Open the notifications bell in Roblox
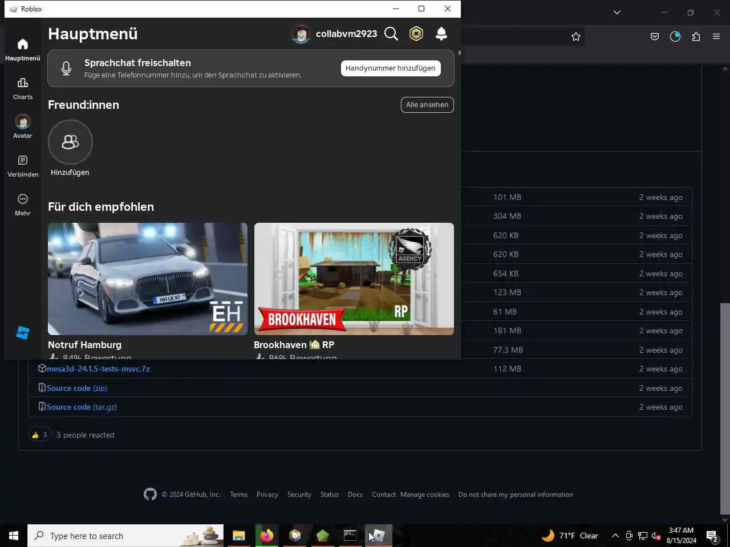The image size is (730, 547). pos(441,34)
